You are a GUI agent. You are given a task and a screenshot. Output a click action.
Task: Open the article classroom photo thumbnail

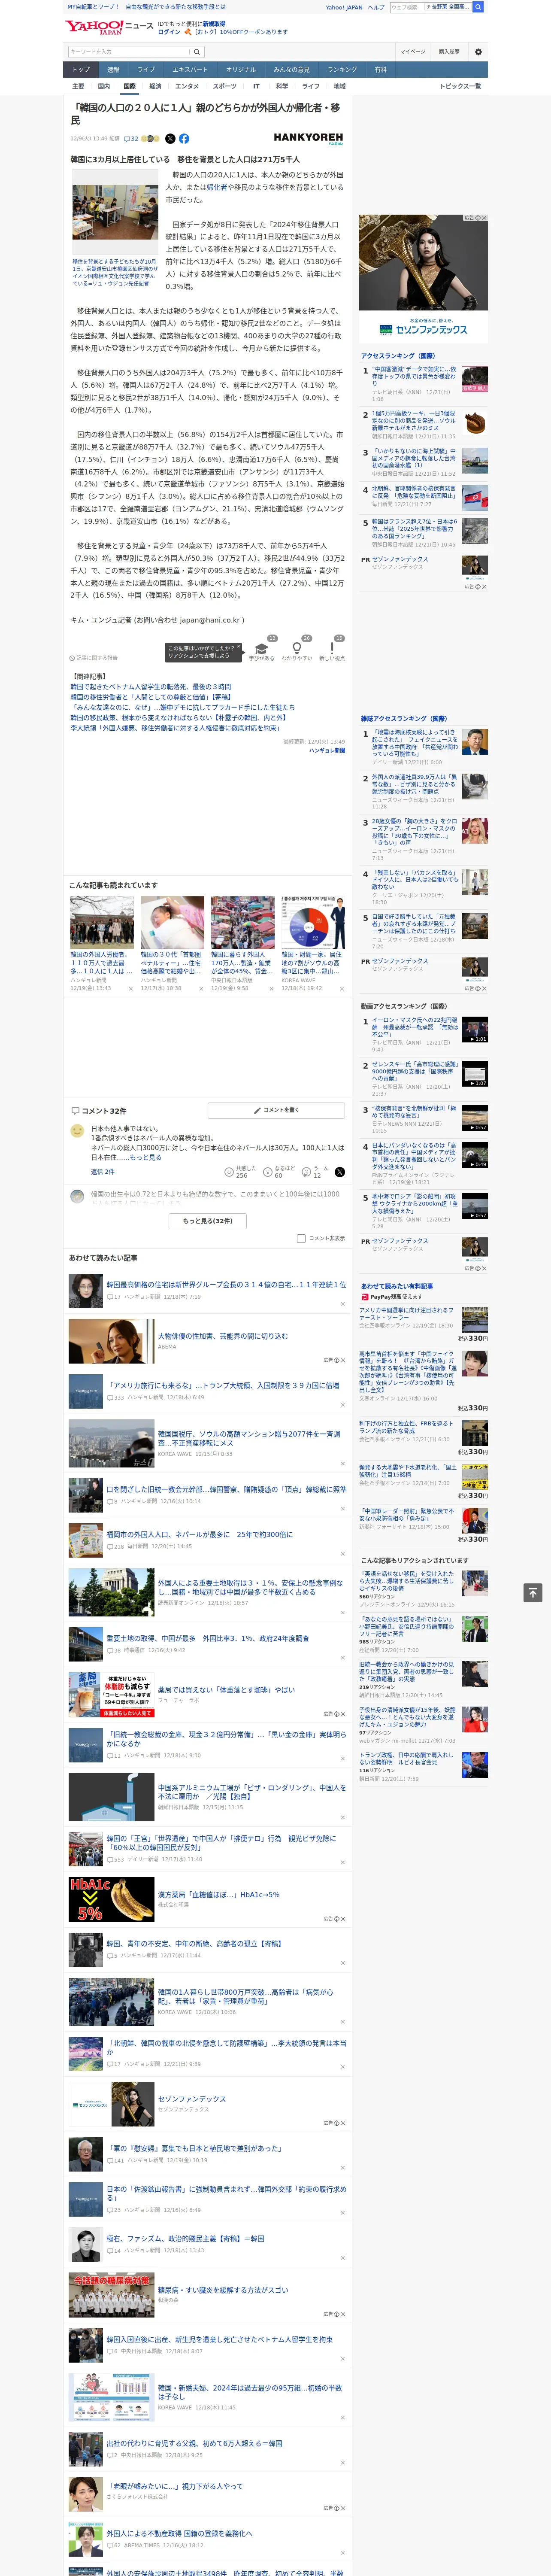point(114,212)
